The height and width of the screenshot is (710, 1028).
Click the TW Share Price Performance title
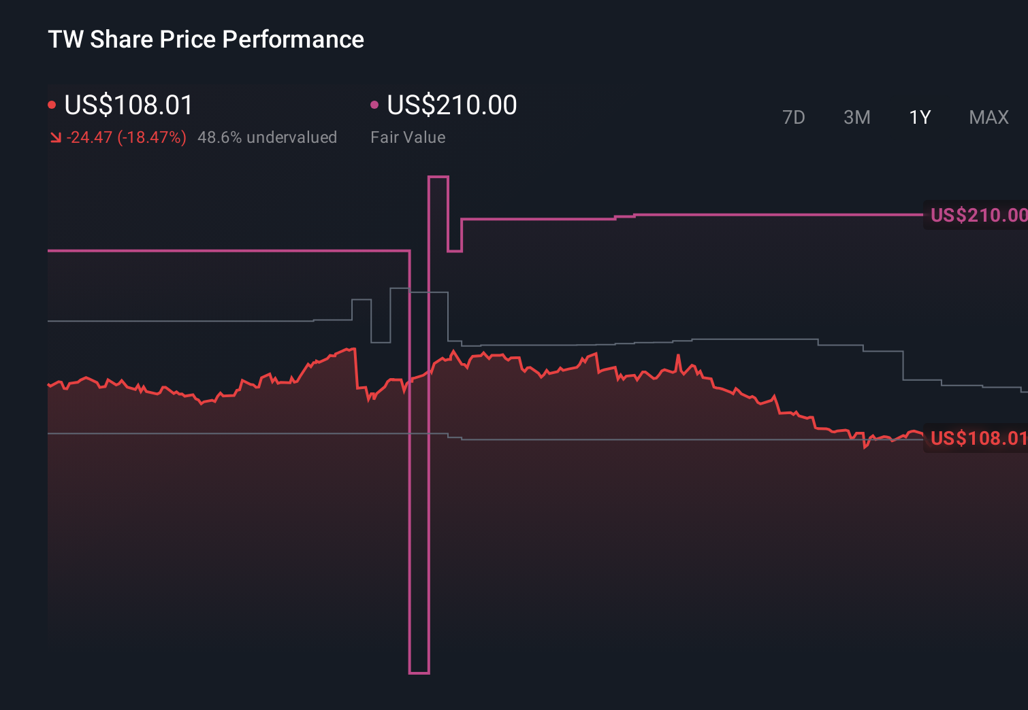[x=205, y=39]
